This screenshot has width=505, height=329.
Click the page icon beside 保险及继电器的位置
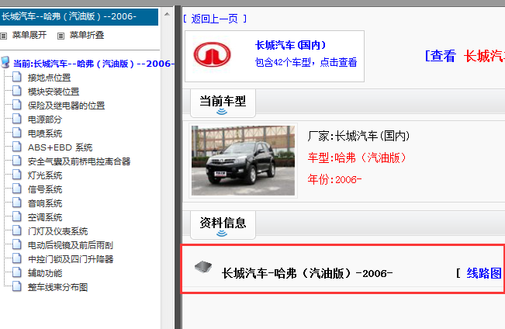pyautogui.click(x=17, y=105)
